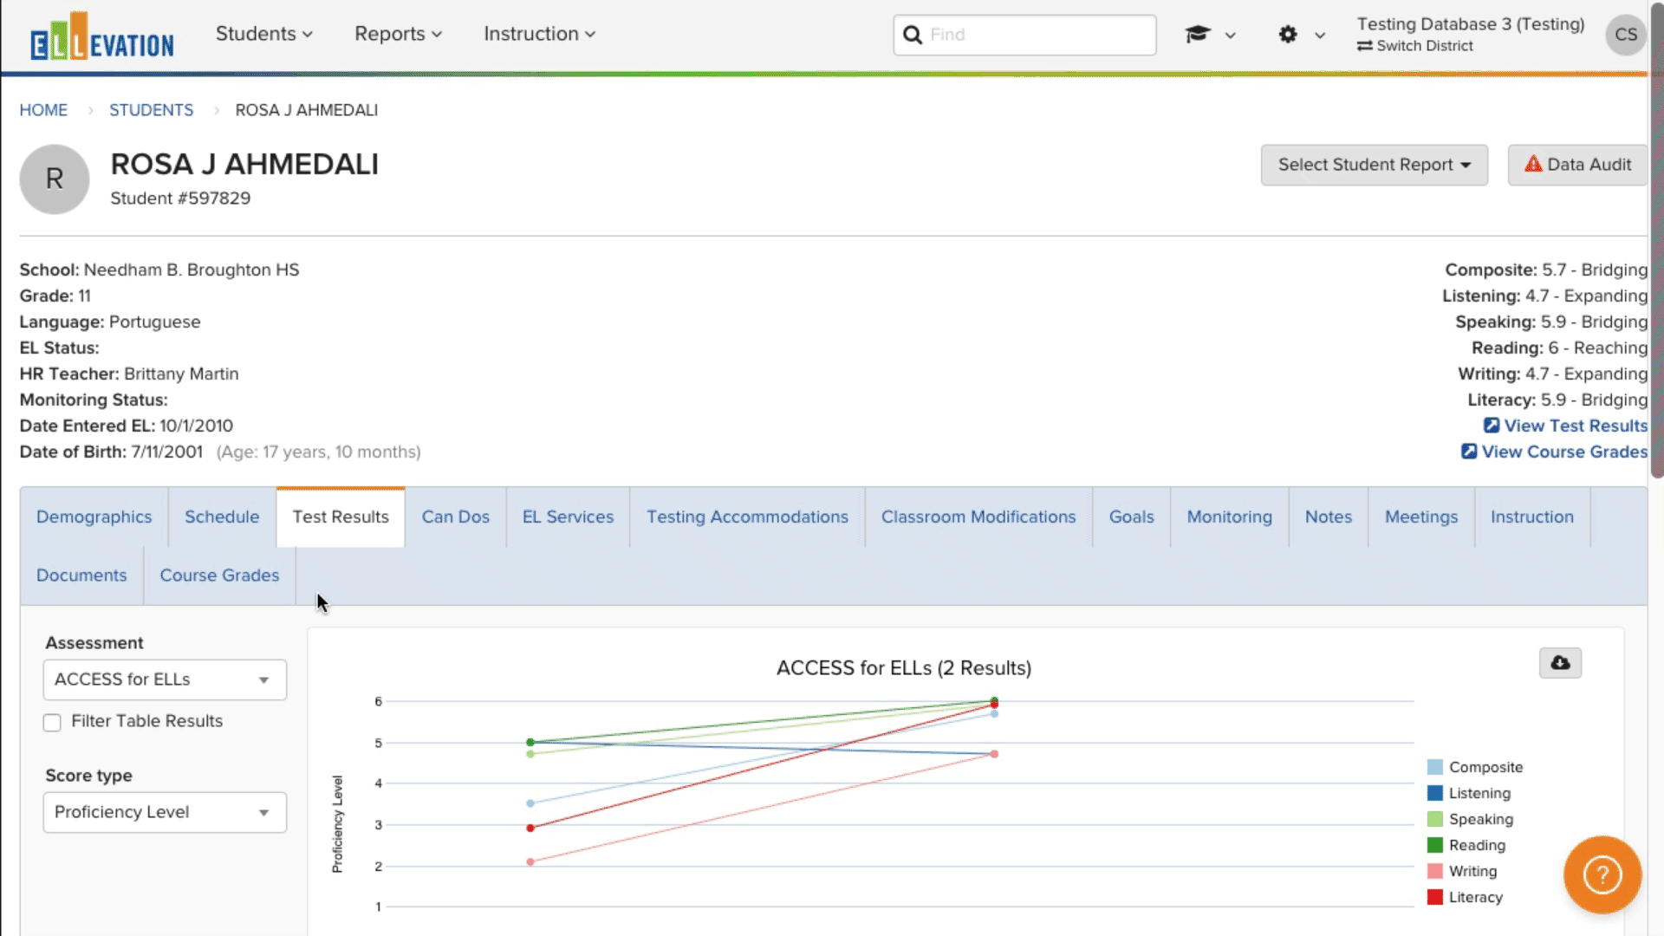Download the chart via cloud icon
1664x936 pixels.
[x=1560, y=663]
